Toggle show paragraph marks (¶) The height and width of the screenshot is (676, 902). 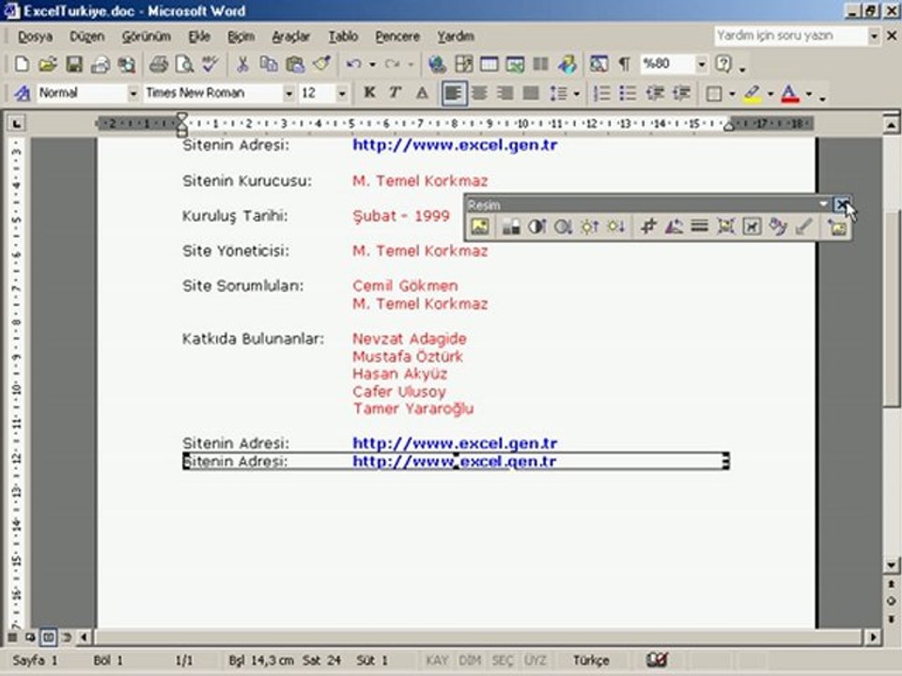click(x=624, y=64)
